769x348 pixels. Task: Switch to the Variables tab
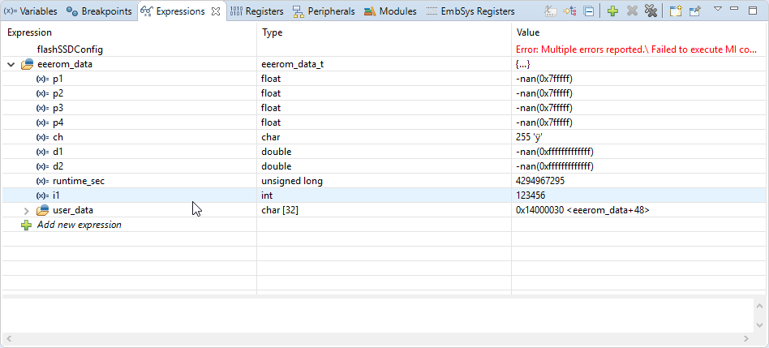[31, 11]
